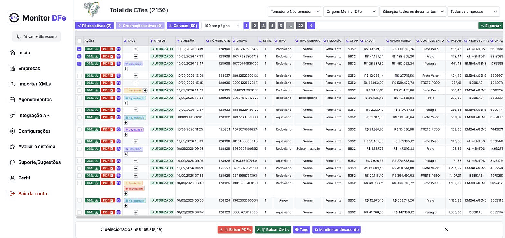505x238 pixels.
Task: Click Importante tag on CTe 128925
Action: click(x=134, y=189)
